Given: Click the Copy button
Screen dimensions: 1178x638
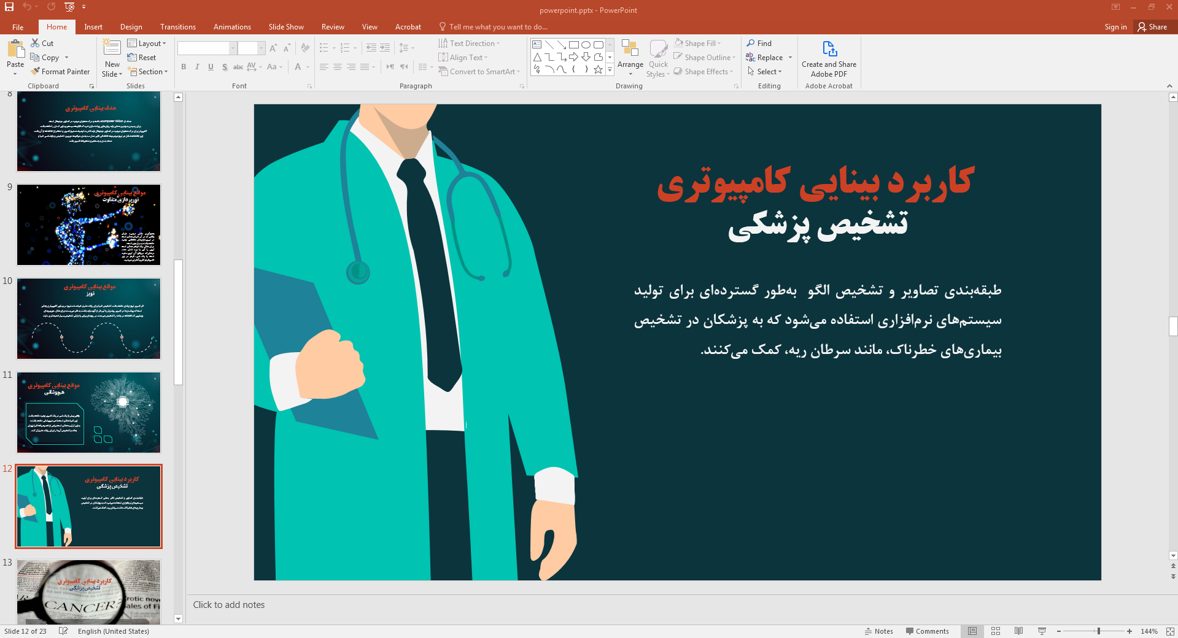Looking at the screenshot, I should tap(45, 57).
